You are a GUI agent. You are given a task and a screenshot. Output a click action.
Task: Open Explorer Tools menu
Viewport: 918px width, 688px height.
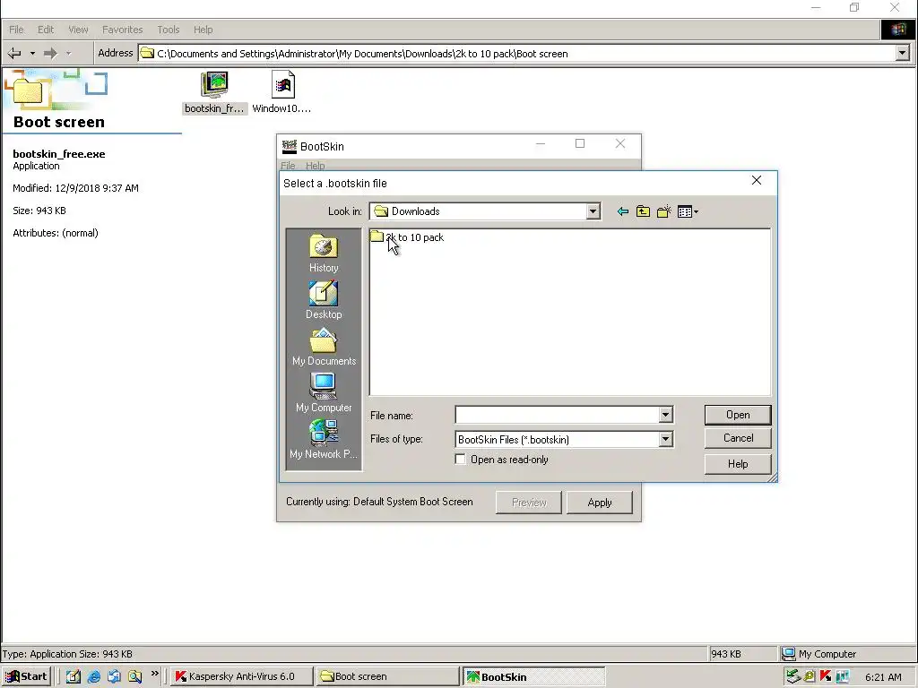tap(168, 30)
